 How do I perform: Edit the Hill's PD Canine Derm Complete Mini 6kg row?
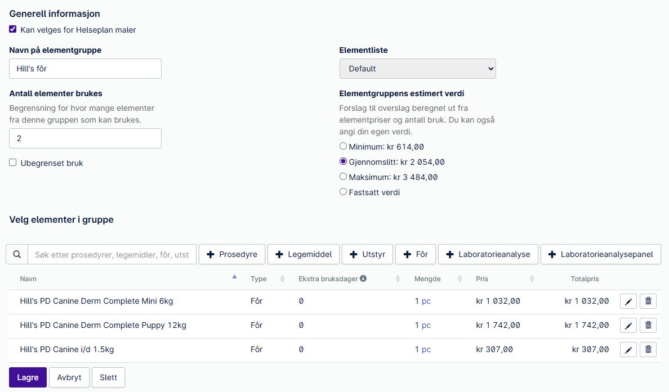click(628, 301)
